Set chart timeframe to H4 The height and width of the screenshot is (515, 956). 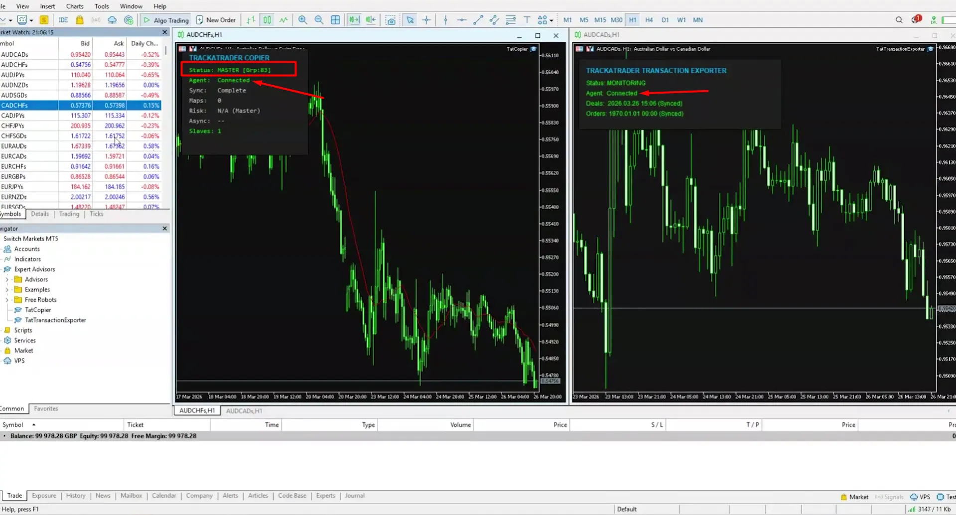click(x=649, y=20)
